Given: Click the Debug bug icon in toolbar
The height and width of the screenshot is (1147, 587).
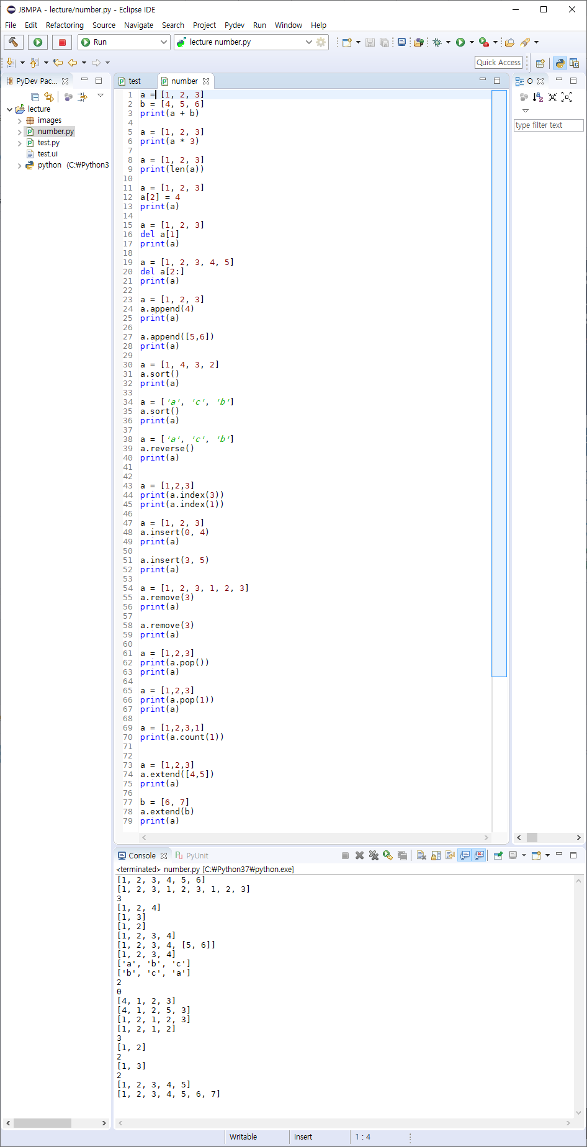Looking at the screenshot, I should (x=437, y=42).
